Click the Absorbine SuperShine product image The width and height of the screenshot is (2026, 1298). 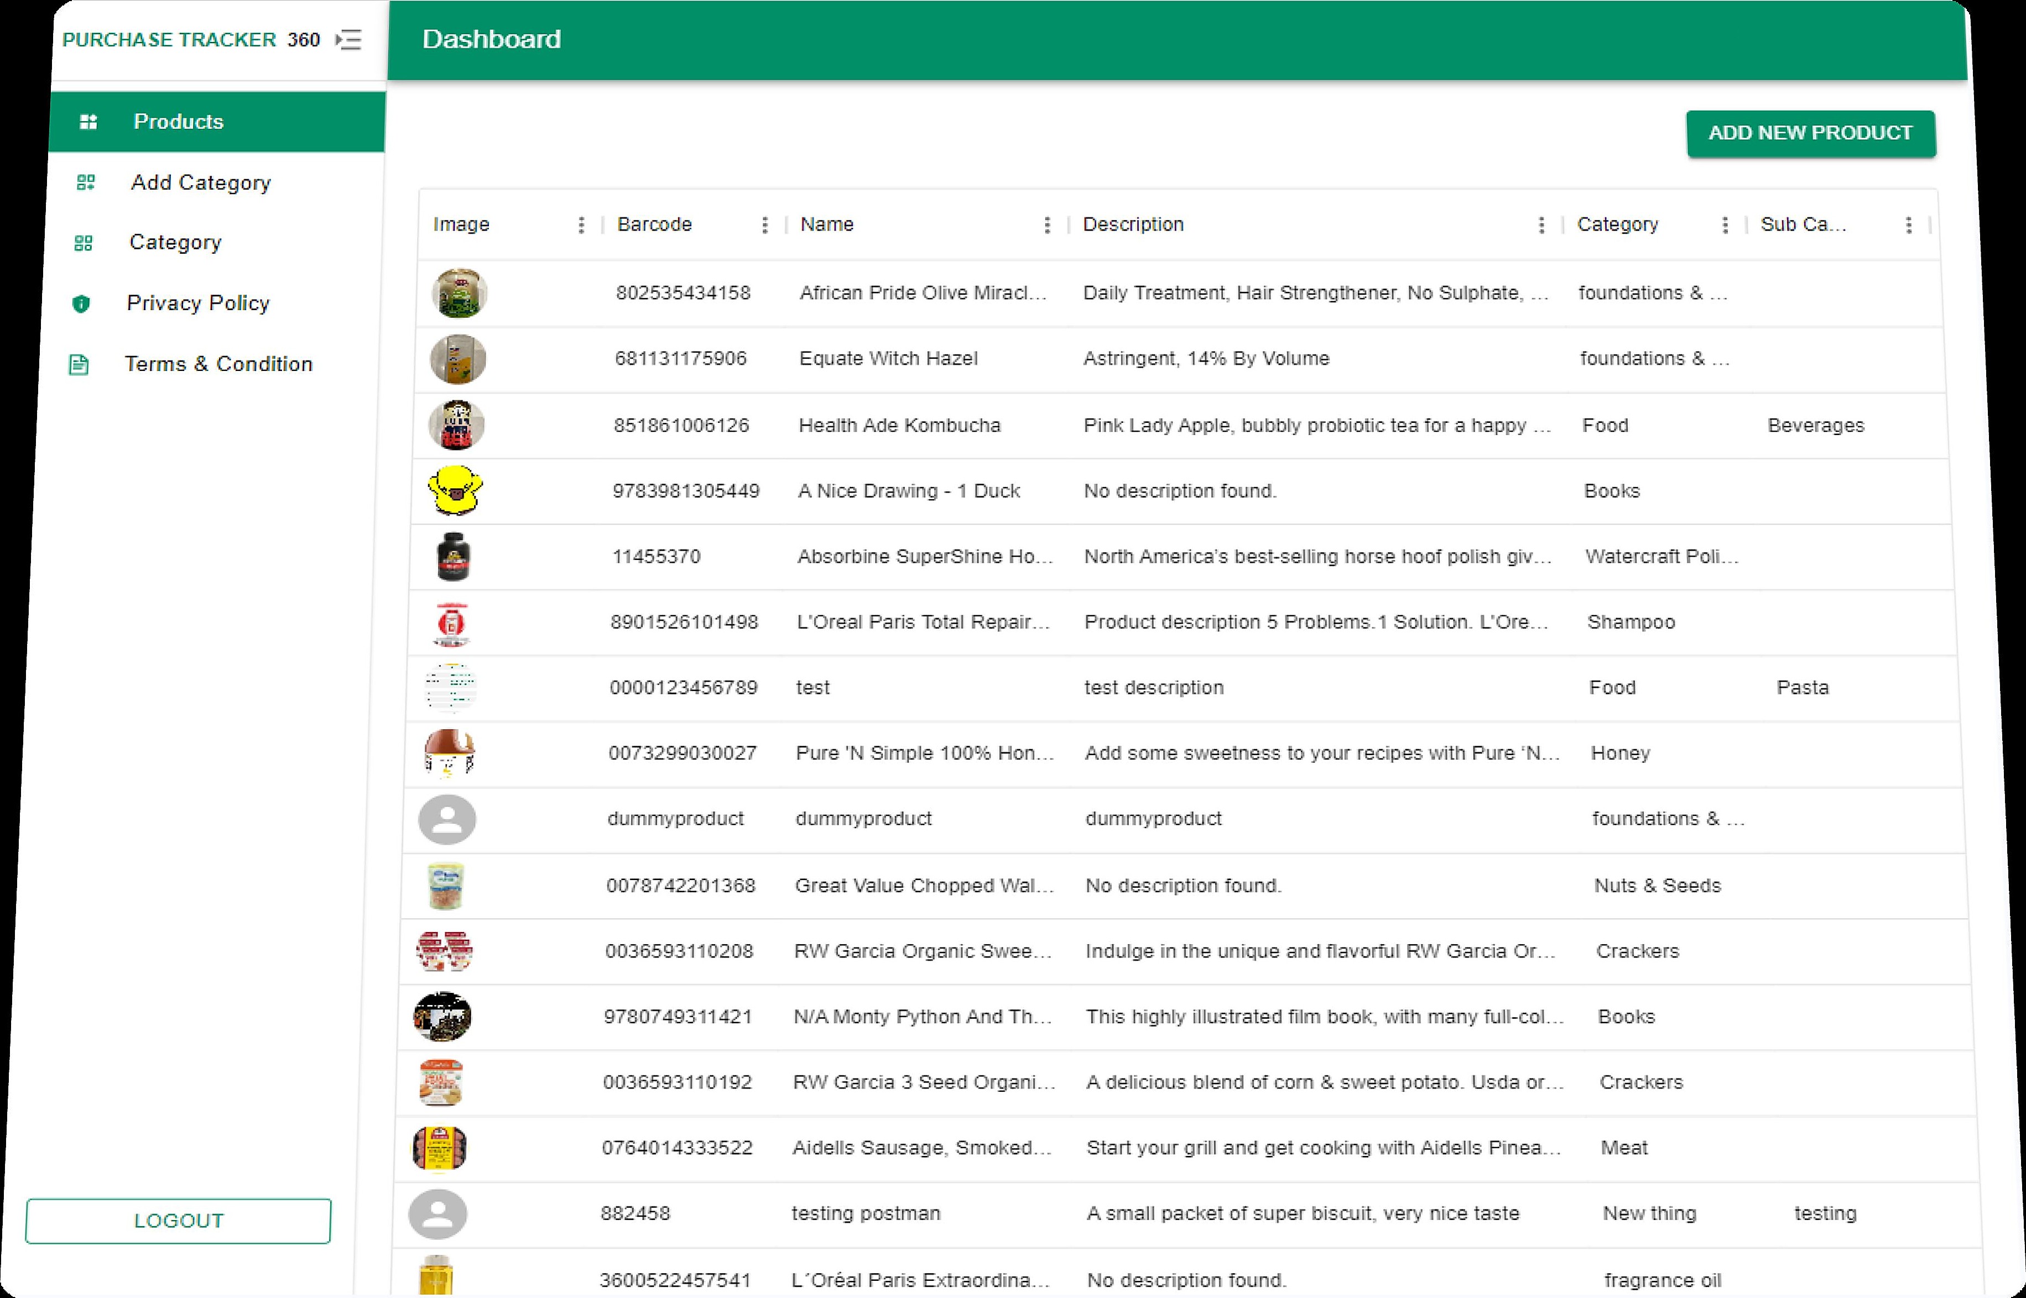[x=454, y=556]
